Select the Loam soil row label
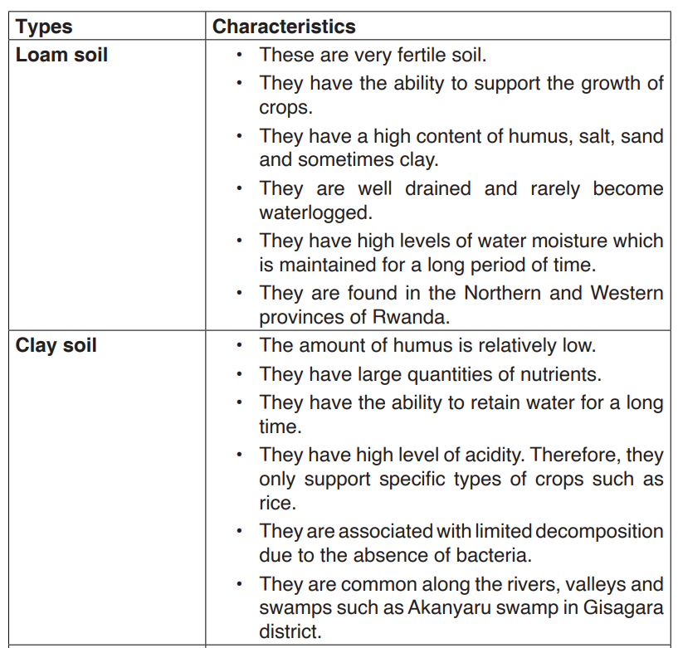This screenshot has width=678, height=648. pos(61,55)
